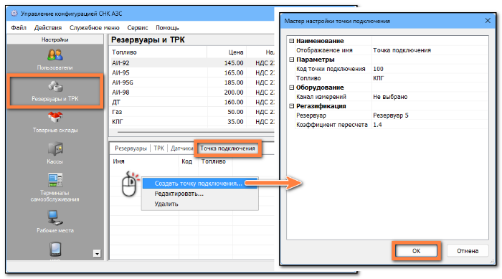Choose Создать точку подключения in context menu
Screen dimensions: 502x279
point(200,184)
